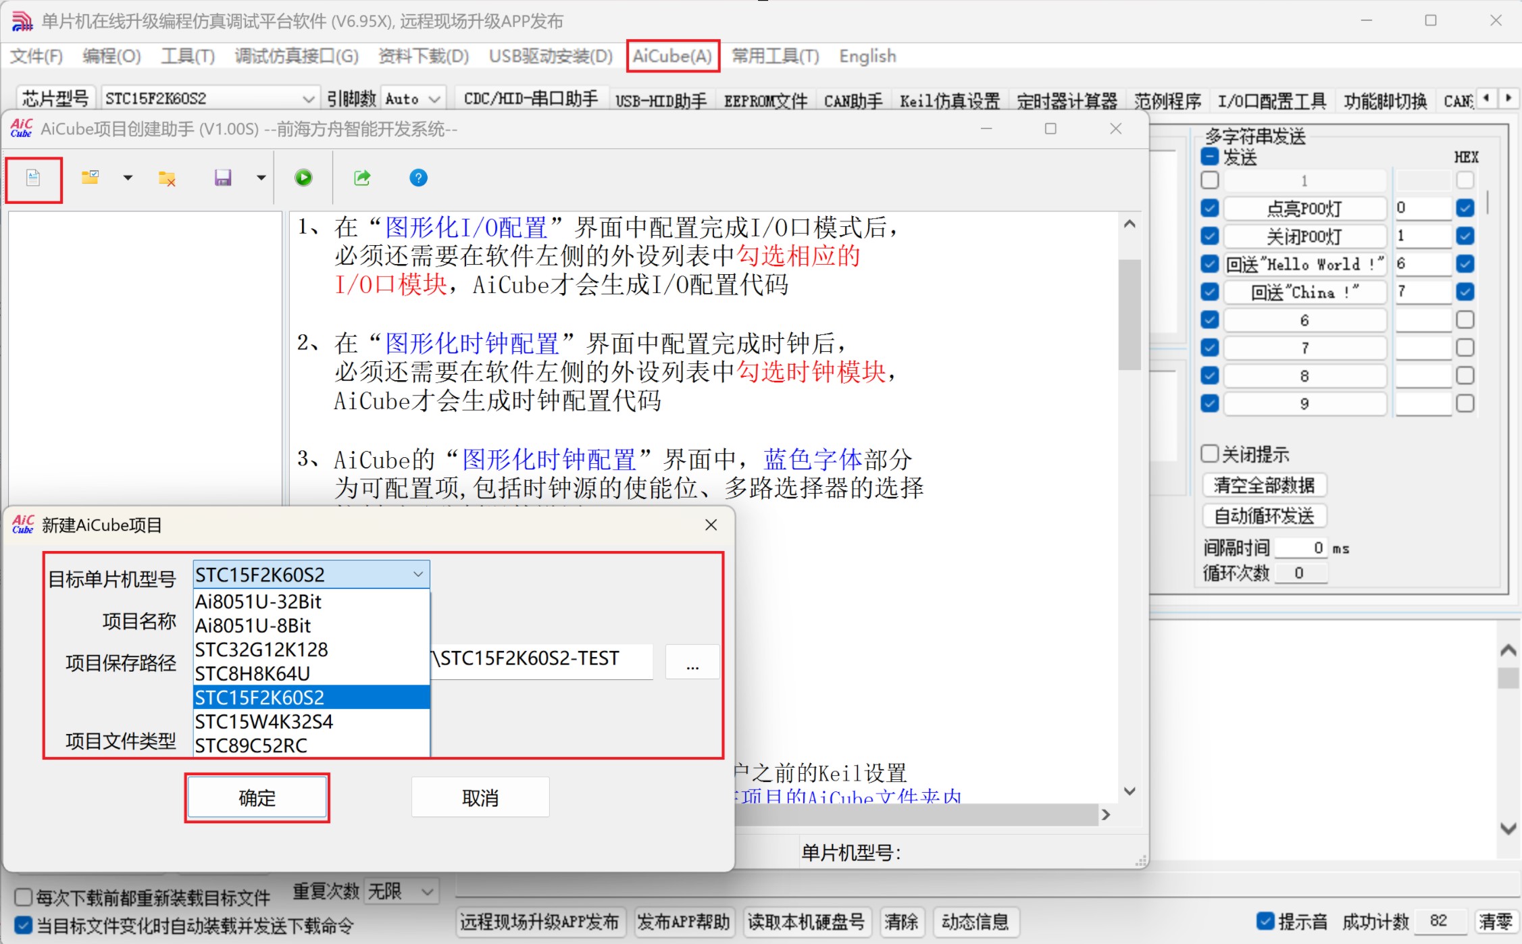The image size is (1522, 944).
Task: Click the export share icon in AiCube toolbar
Action: (x=363, y=178)
